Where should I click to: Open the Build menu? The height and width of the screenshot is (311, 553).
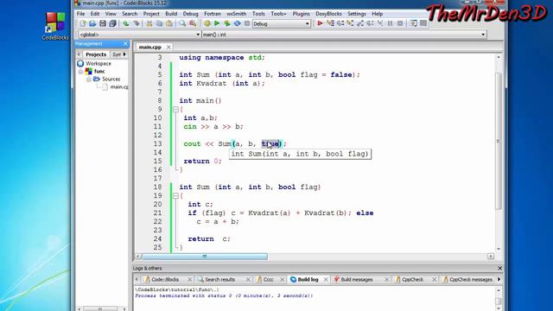point(171,14)
